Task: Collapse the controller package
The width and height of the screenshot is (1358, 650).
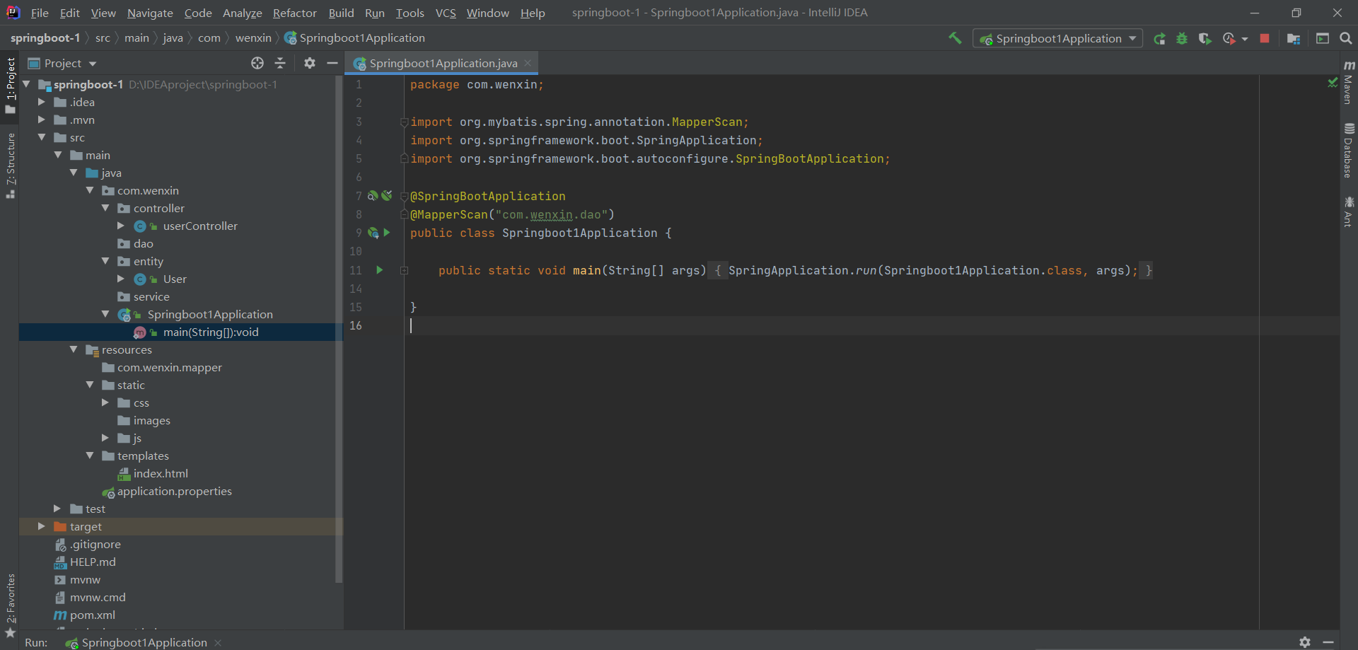Action: 105,208
